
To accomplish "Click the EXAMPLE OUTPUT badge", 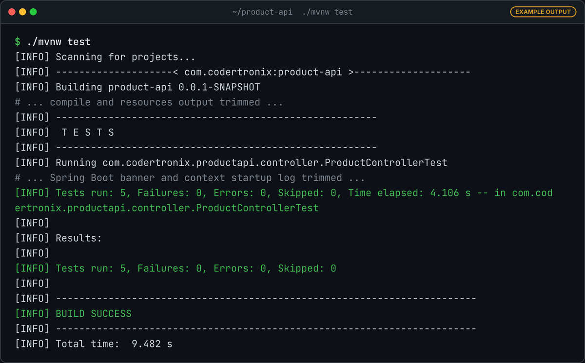I will pos(543,12).
